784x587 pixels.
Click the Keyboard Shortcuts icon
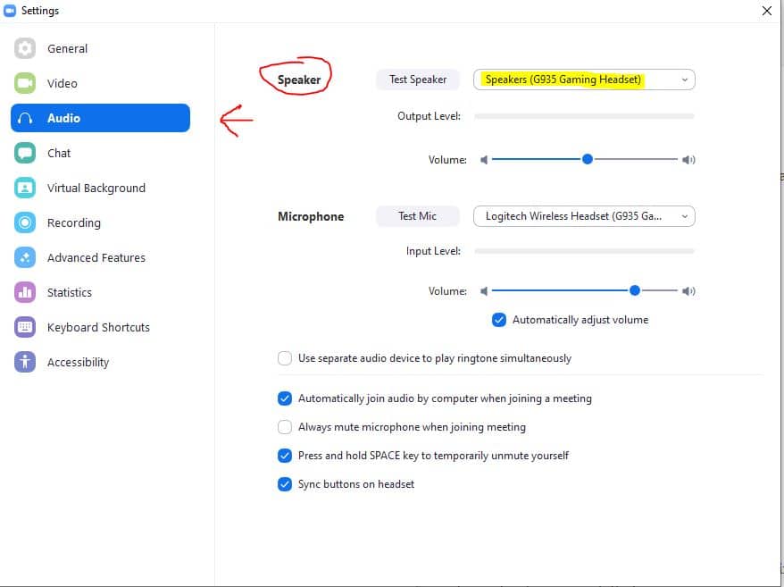(x=25, y=327)
